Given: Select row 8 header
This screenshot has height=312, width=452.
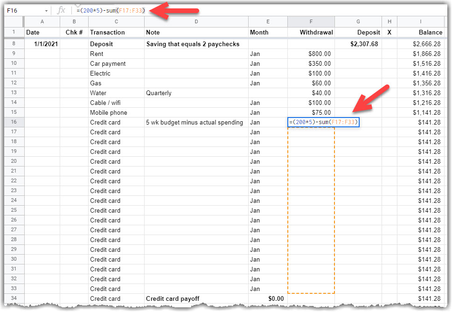Looking at the screenshot, I should click(13, 43).
